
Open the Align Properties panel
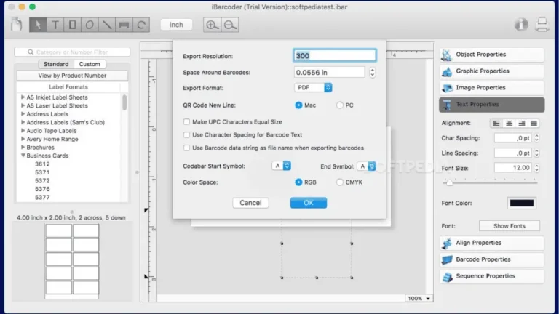(491, 243)
